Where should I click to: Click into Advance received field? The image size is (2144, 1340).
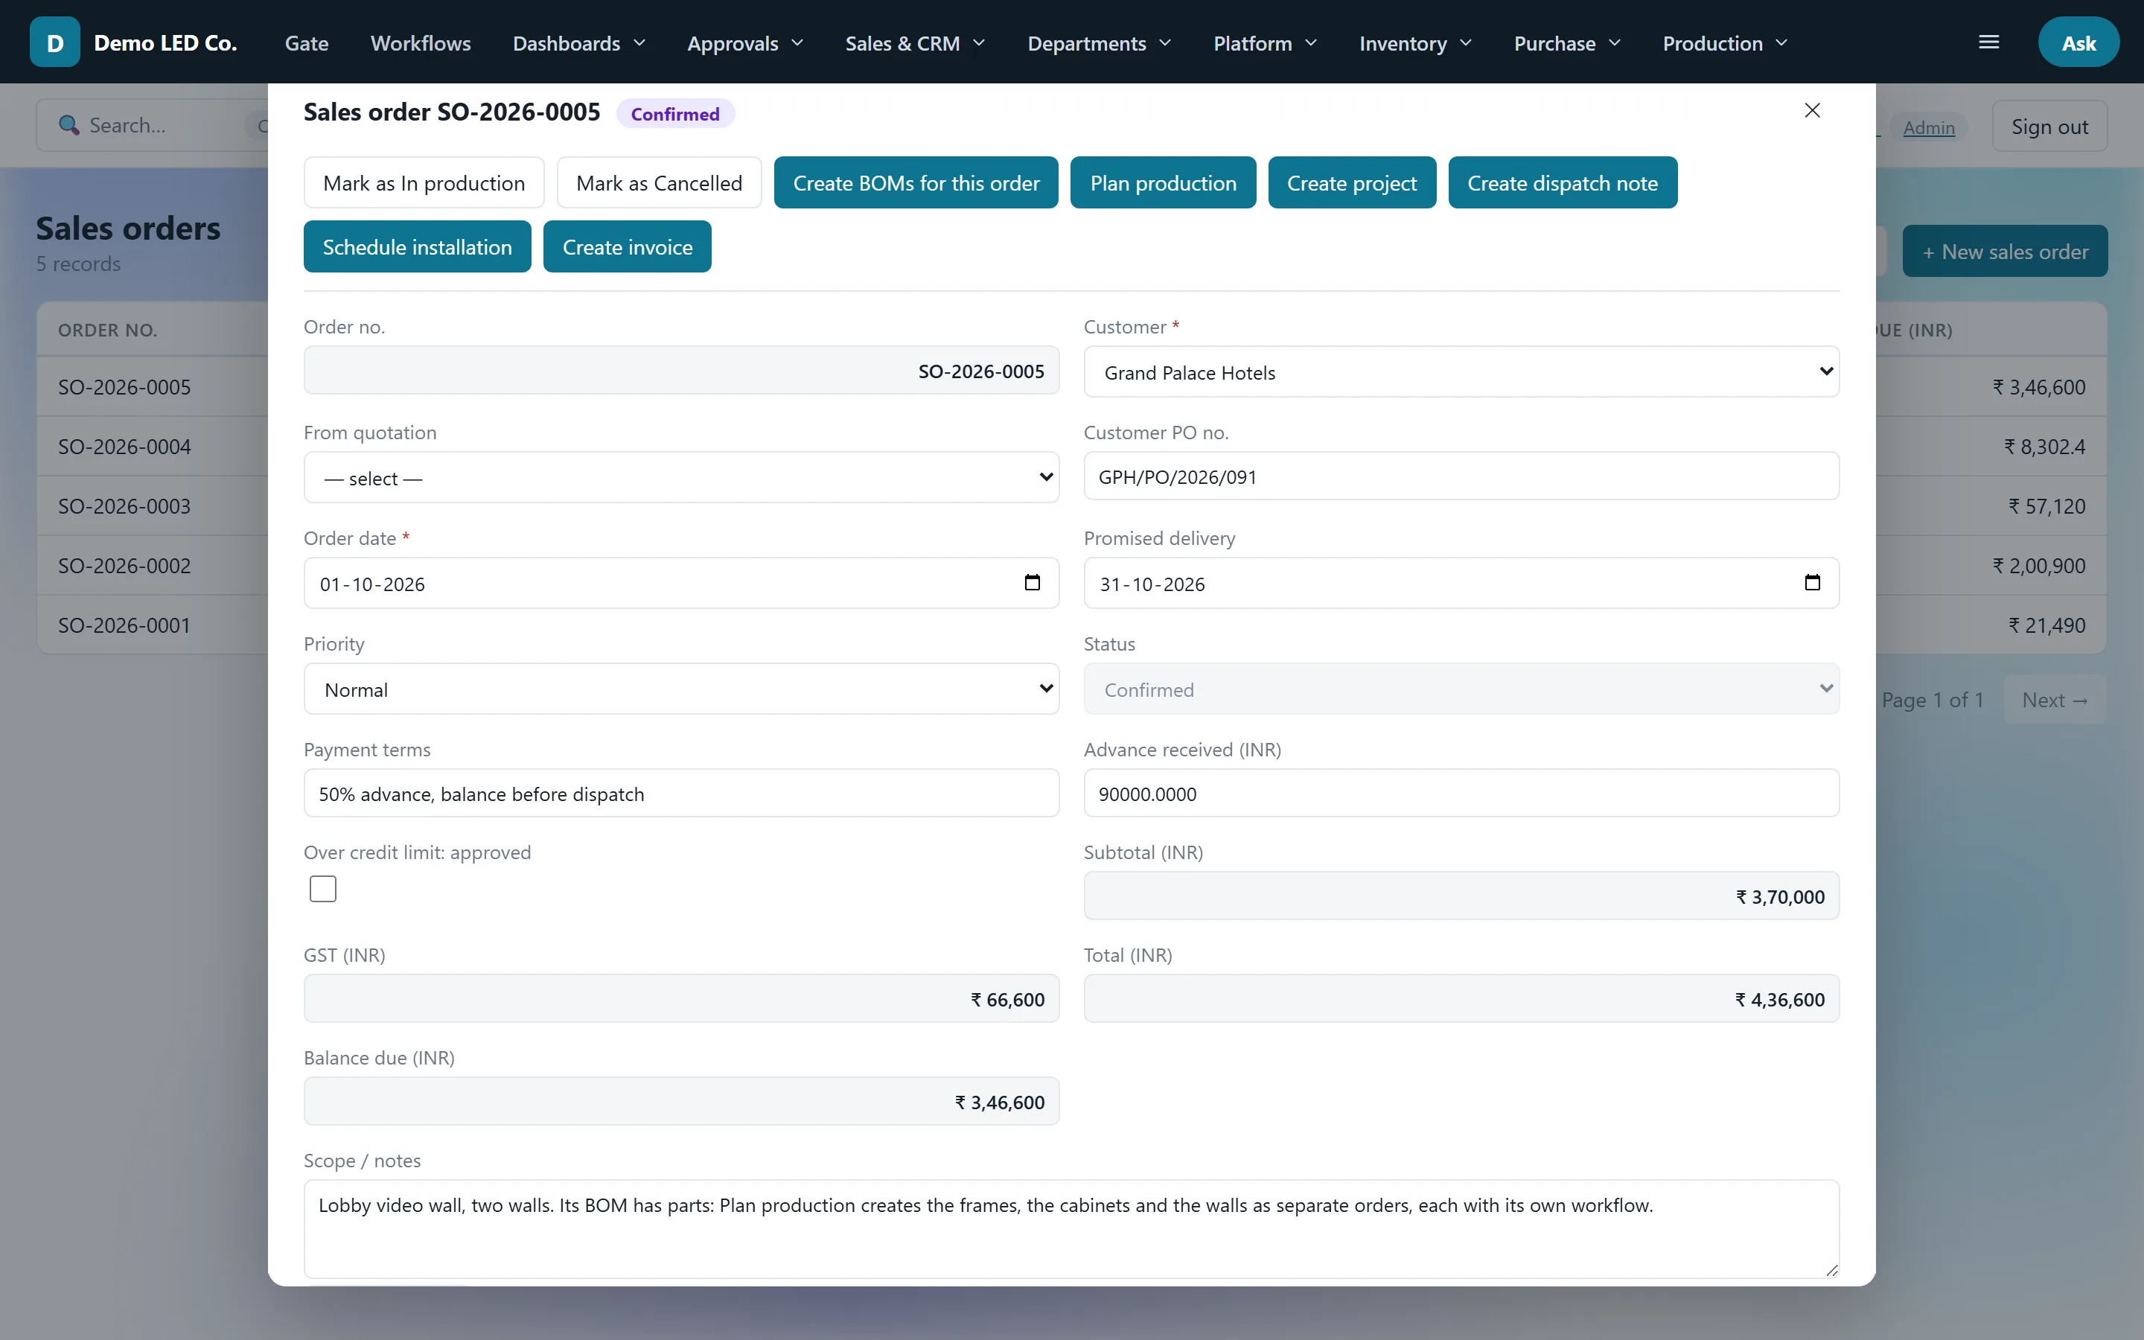[x=1461, y=793]
